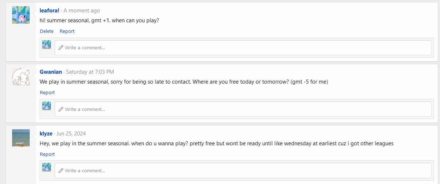Image resolution: width=440 pixels, height=184 pixels.
Task: Report klyze's post
Action: (x=47, y=154)
